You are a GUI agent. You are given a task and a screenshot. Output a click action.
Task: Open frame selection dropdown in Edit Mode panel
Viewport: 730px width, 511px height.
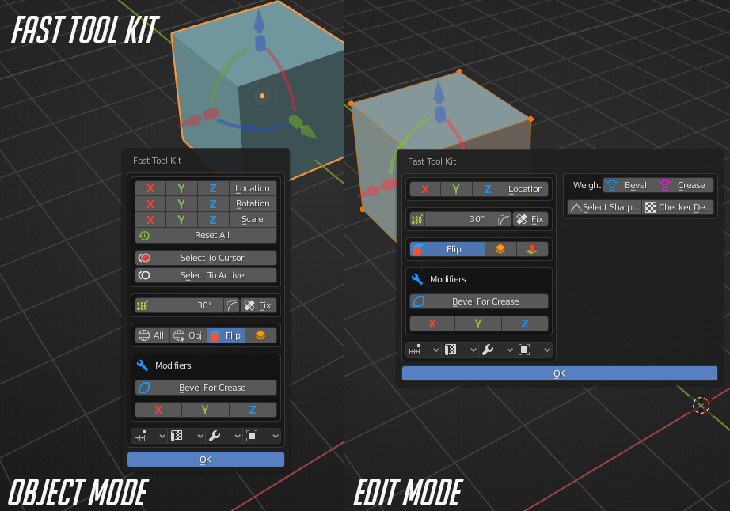(534, 350)
